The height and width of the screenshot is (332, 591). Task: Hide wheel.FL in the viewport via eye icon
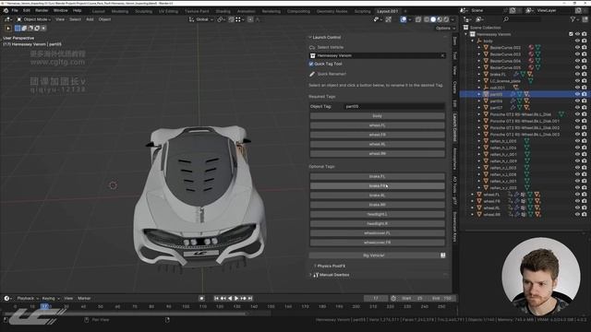pos(577,195)
